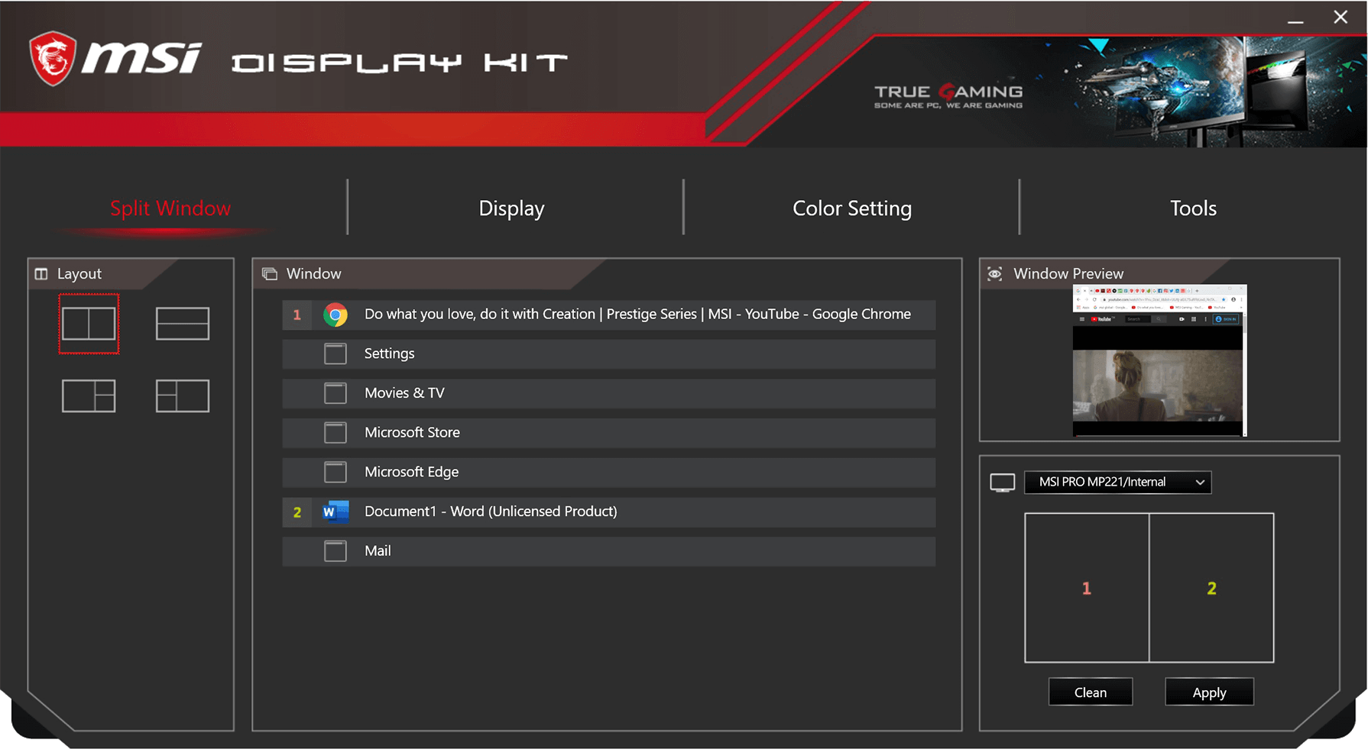Open the Color Setting tab
This screenshot has height=749, width=1368.
[851, 208]
